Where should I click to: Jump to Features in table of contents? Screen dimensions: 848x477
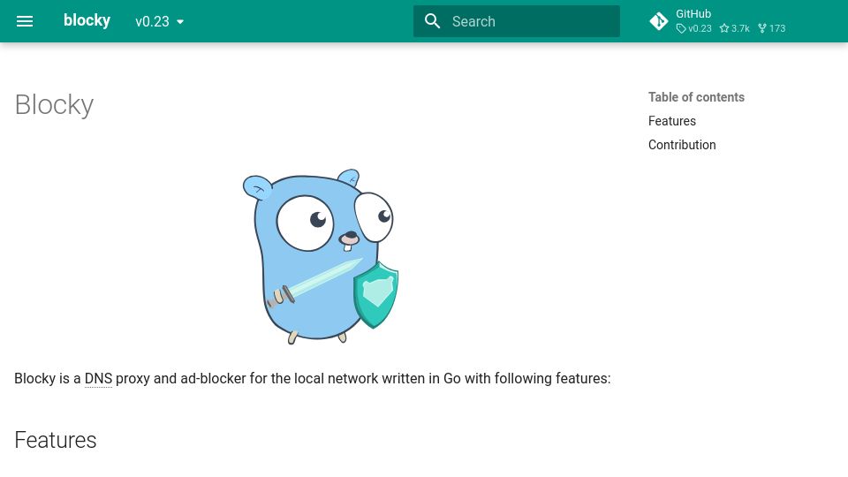tap(671, 121)
